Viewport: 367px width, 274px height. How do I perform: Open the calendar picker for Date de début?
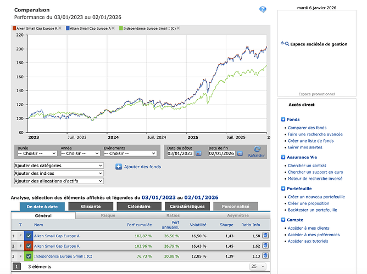click(198, 153)
